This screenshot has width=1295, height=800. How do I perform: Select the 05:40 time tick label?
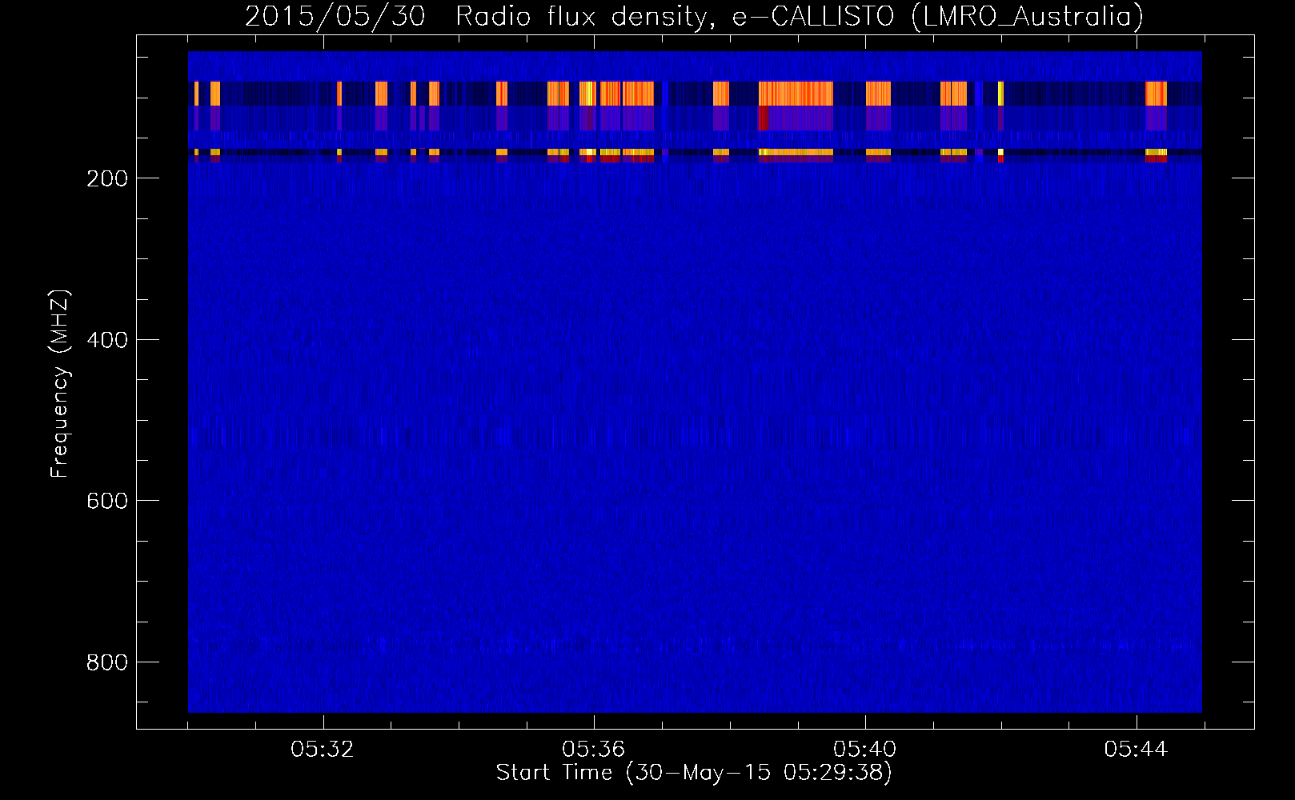tap(864, 750)
